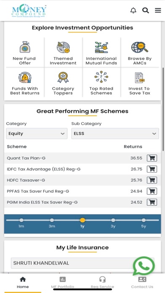Open New Fund Offer icon
Image resolution: width=165 pixels, height=293 pixels.
(25, 47)
